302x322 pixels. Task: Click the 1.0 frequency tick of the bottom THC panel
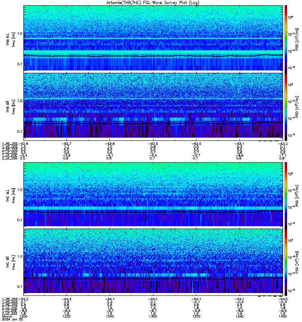[20, 256]
